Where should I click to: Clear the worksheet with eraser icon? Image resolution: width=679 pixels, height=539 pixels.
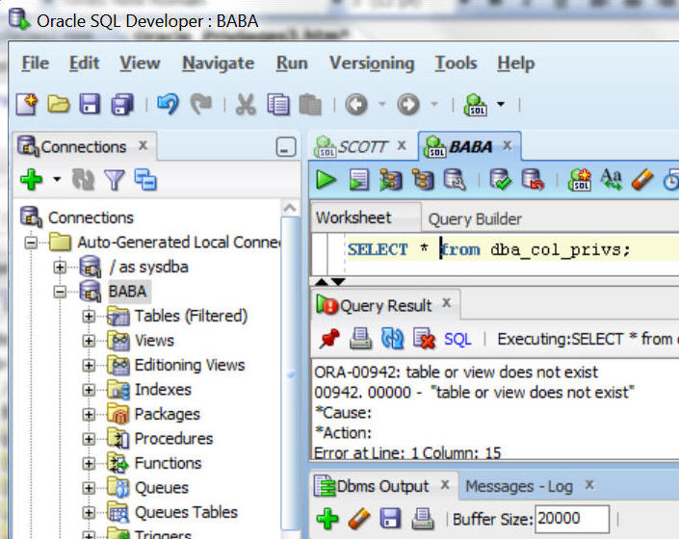[x=642, y=180]
